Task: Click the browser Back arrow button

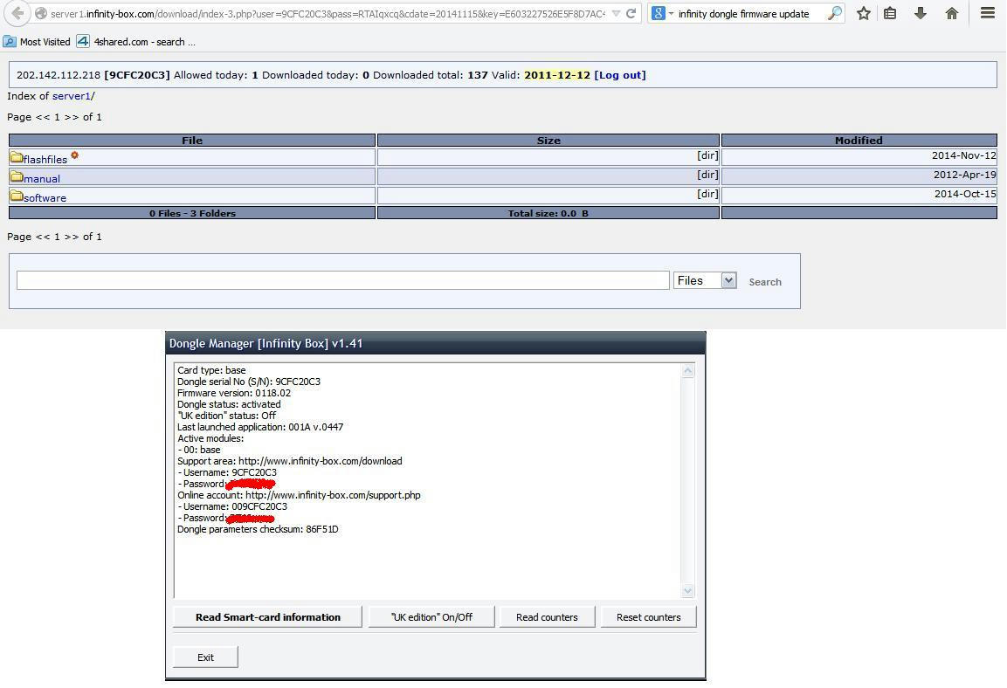Action: [17, 13]
